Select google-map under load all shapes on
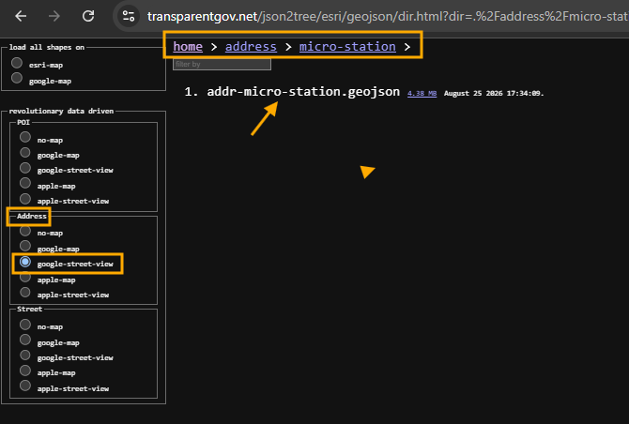 tap(17, 78)
